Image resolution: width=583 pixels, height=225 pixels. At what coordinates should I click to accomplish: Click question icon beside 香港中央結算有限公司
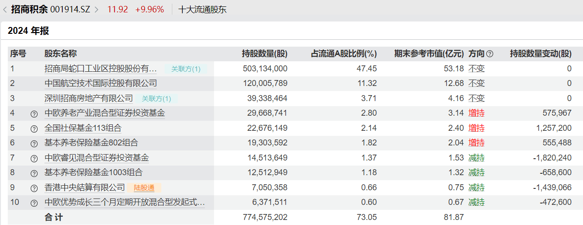[x=34, y=188]
